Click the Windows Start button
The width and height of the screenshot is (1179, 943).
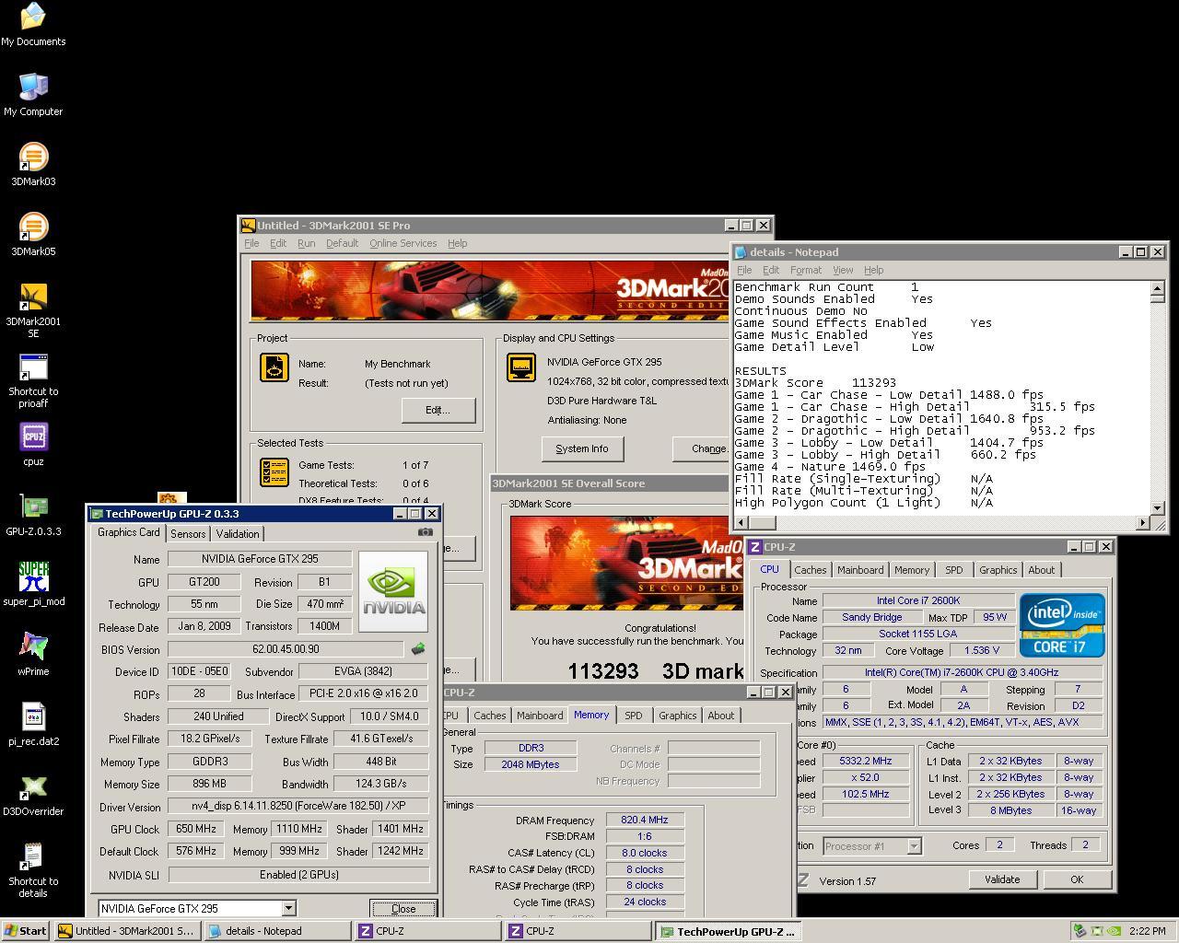pyautogui.click(x=26, y=931)
